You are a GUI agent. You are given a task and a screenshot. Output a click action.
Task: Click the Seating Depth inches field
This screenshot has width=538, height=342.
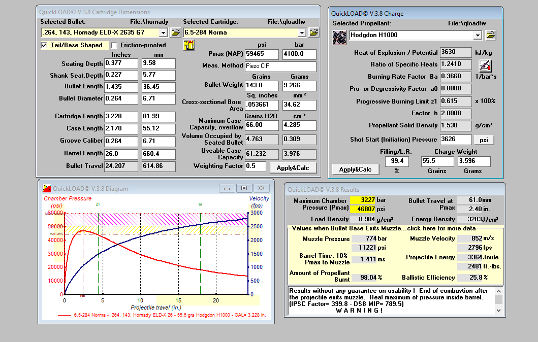point(121,63)
